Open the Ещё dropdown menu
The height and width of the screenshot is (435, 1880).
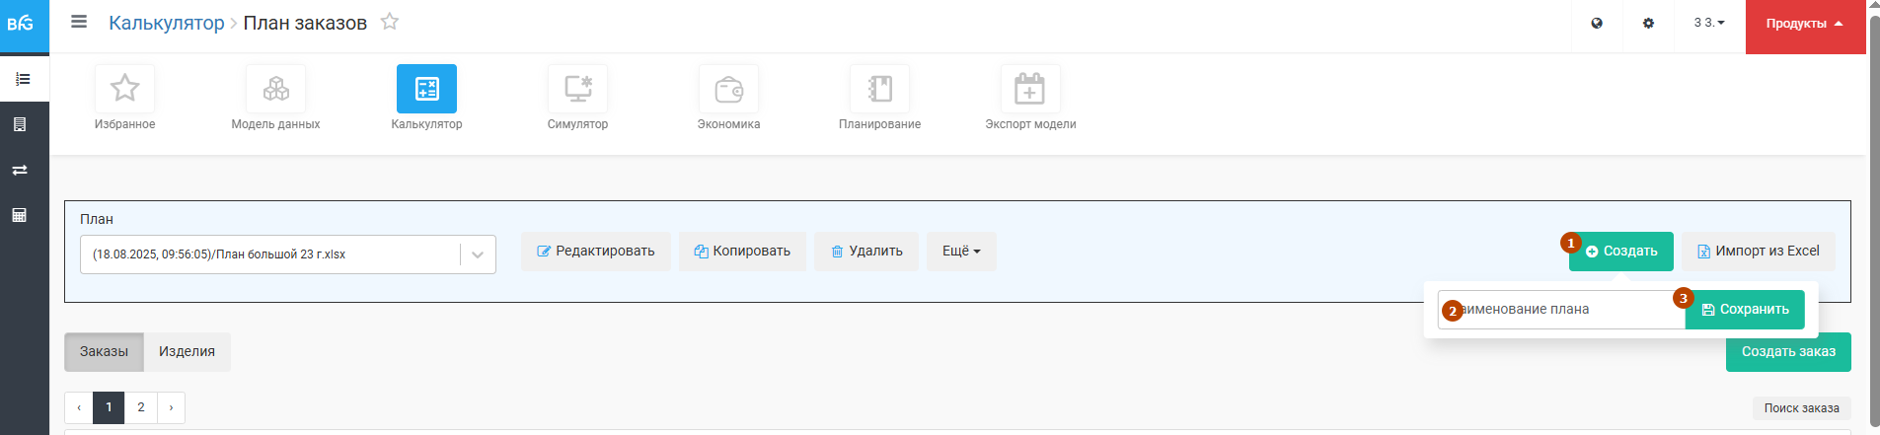(x=961, y=252)
